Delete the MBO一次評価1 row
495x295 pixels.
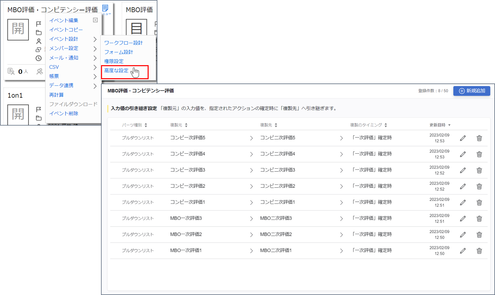[x=479, y=251]
